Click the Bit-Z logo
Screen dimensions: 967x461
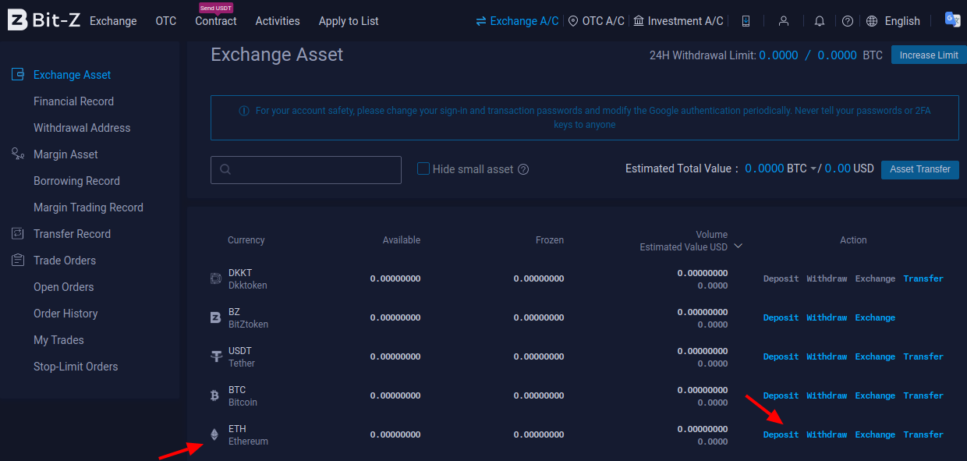[43, 20]
